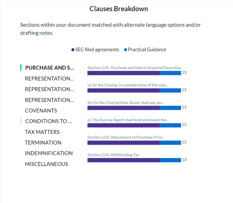
Task: Go to the TERMINATION section
Action: pos(43,143)
